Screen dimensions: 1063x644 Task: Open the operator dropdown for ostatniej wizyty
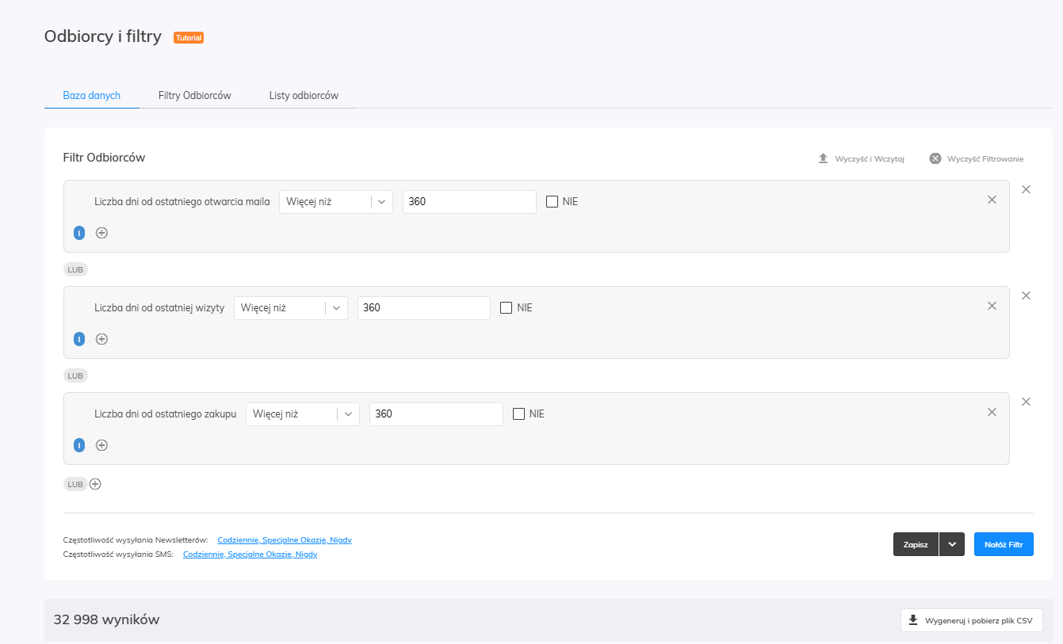click(x=291, y=308)
